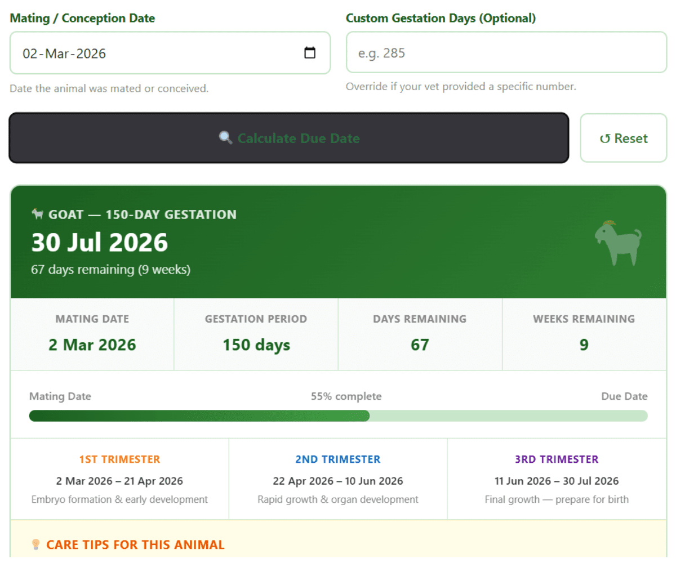The height and width of the screenshot is (563, 676).
Task: Click the 'Due Date' progress label
Action: click(624, 396)
